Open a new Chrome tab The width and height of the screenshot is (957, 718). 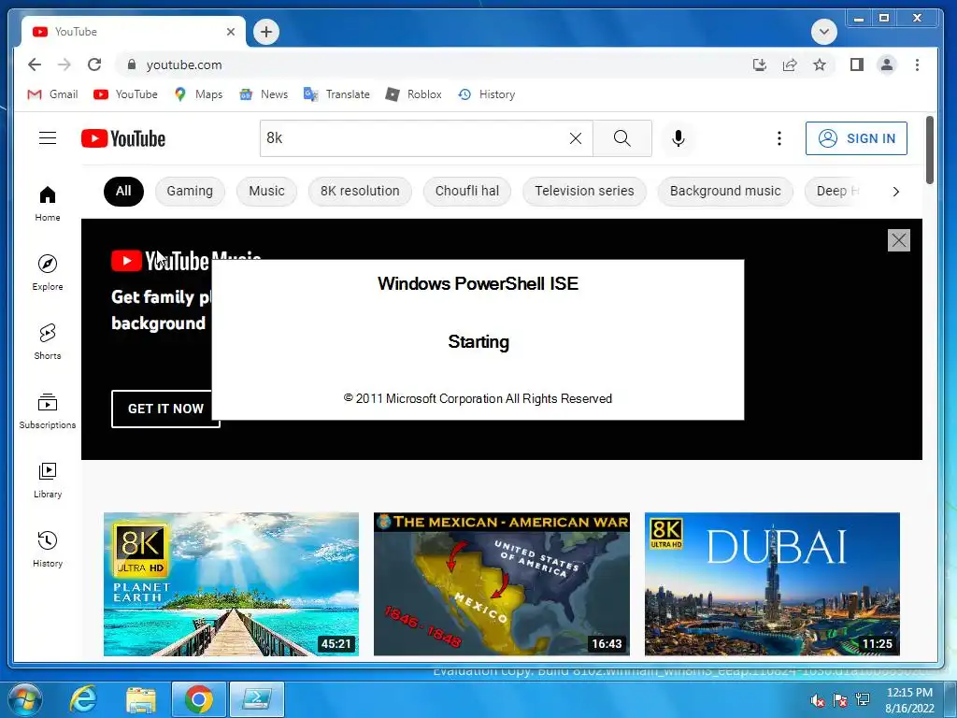pos(266,32)
